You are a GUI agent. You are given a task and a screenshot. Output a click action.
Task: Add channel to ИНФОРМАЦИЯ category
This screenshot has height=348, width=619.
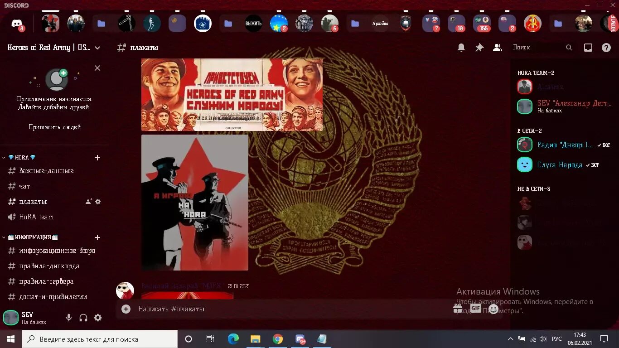pos(97,237)
